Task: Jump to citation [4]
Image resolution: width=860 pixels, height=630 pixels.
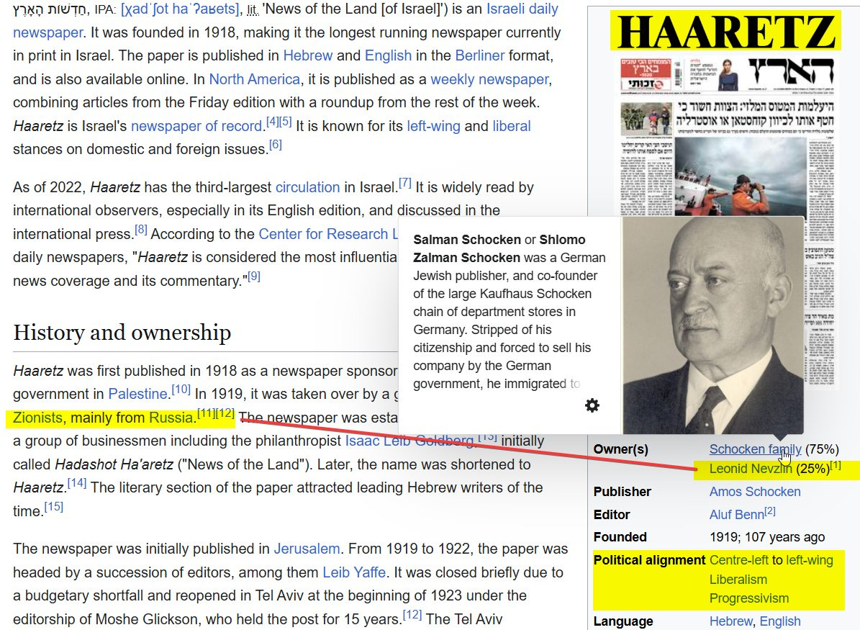Action: point(272,121)
